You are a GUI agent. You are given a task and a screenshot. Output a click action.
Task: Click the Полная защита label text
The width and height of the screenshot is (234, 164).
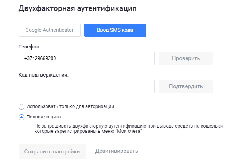pyautogui.click(x=44, y=117)
